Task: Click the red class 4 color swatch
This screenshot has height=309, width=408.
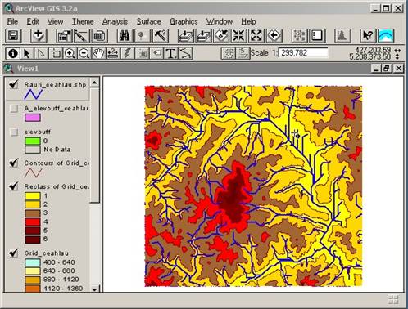Action: tap(33, 222)
